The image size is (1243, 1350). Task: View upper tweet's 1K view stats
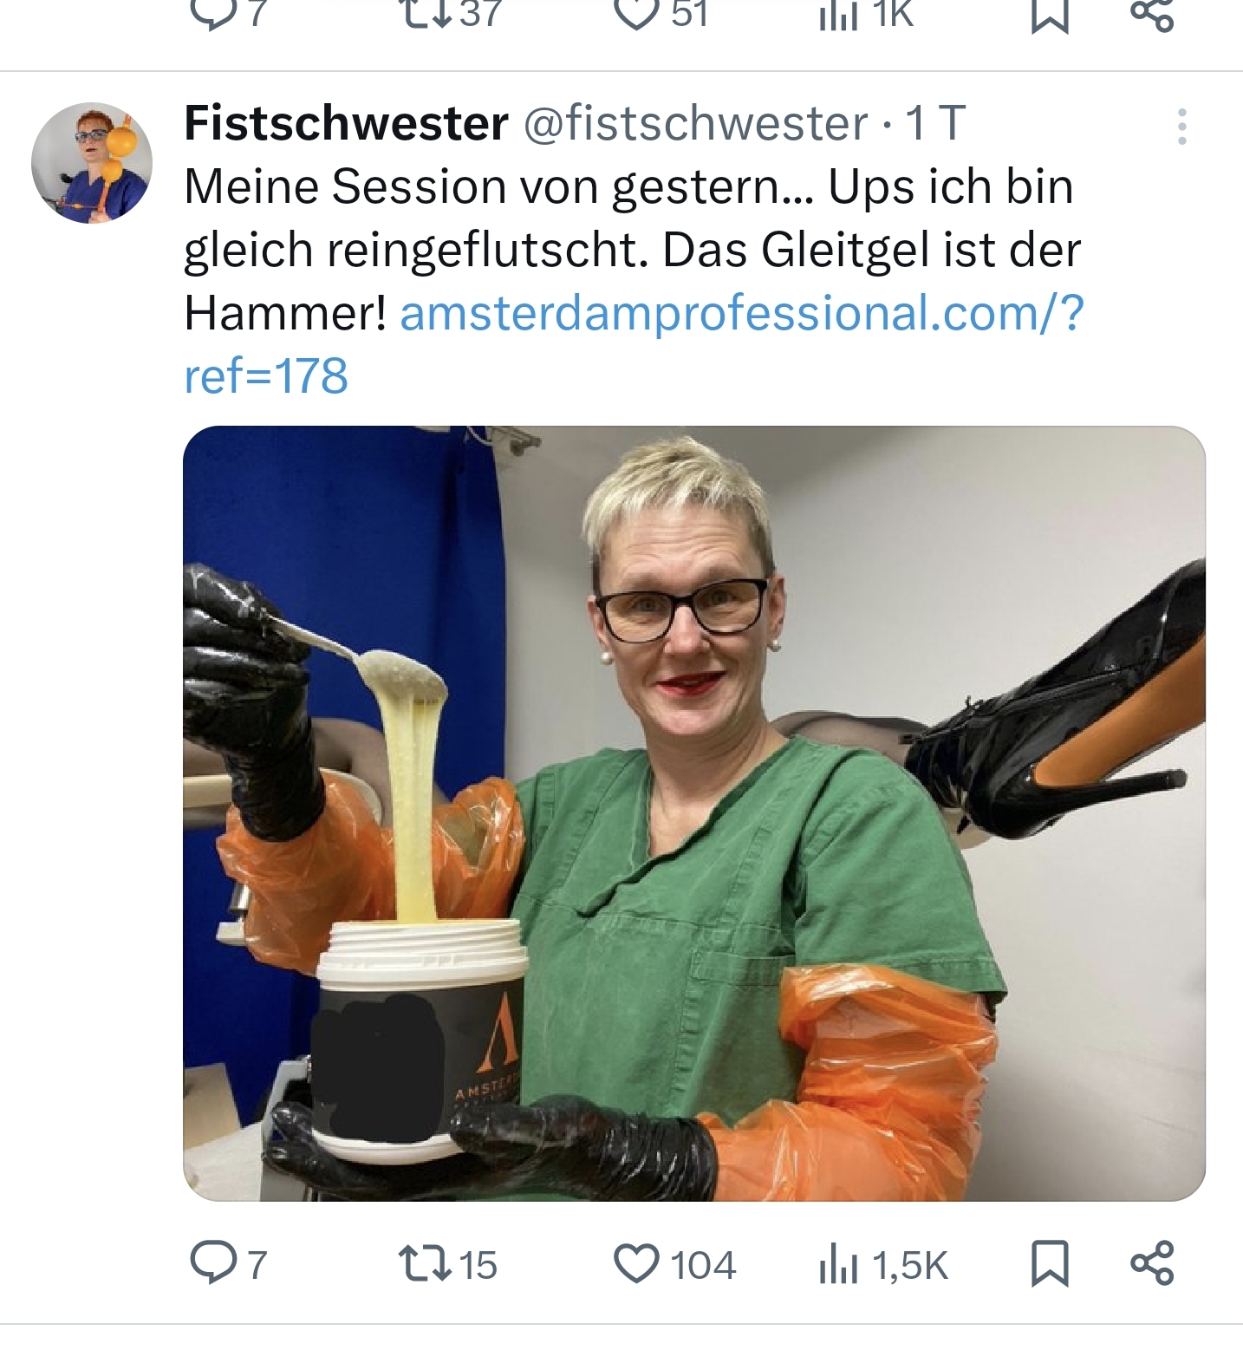tap(866, 14)
